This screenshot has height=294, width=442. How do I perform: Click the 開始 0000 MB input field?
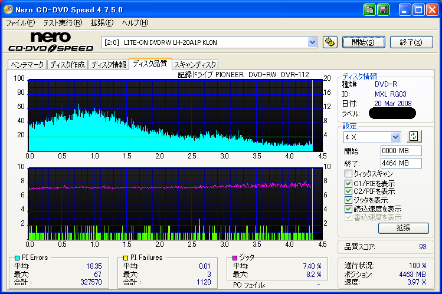(401, 150)
